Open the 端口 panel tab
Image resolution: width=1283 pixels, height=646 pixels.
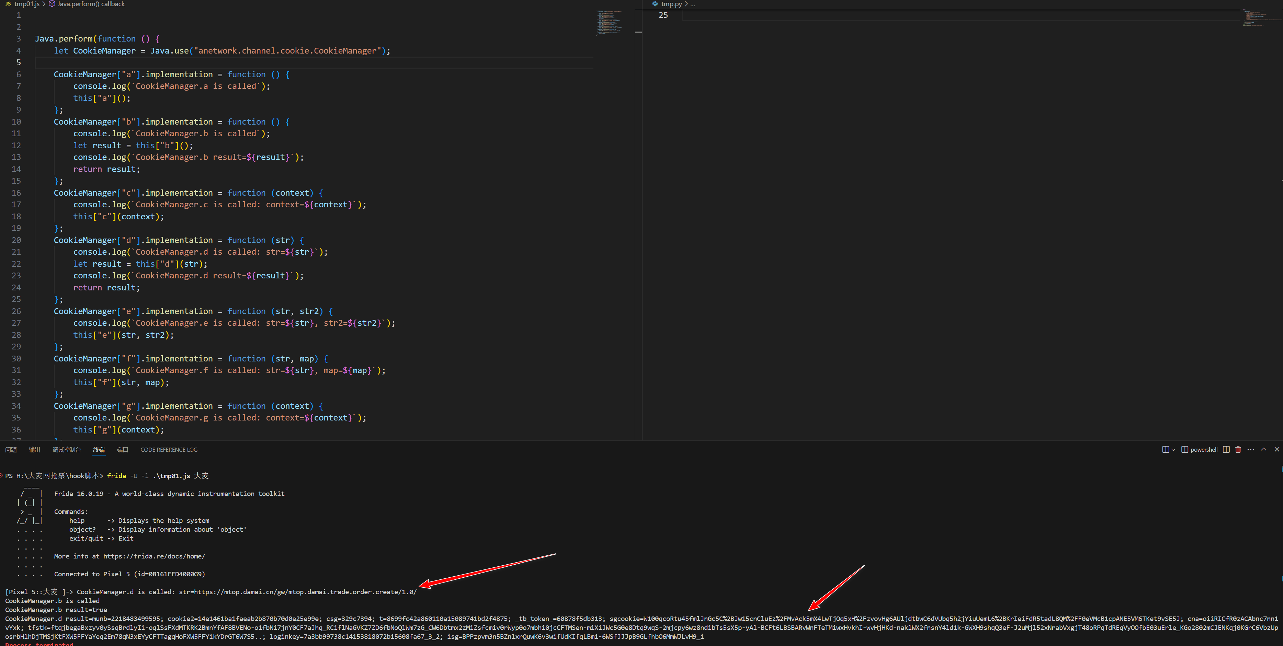[123, 450]
